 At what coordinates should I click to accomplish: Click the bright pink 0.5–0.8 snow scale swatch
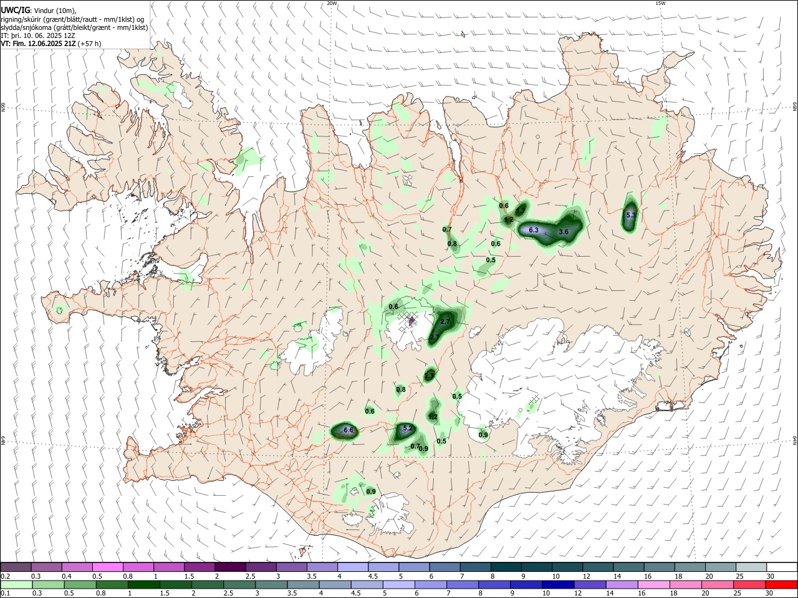(108, 567)
